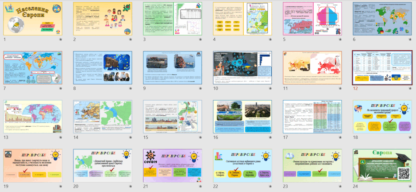Viewport: 416px width, 192px height.
Task: Click the transition star icon under slide 4
Action: pyautogui.click(x=270, y=39)
